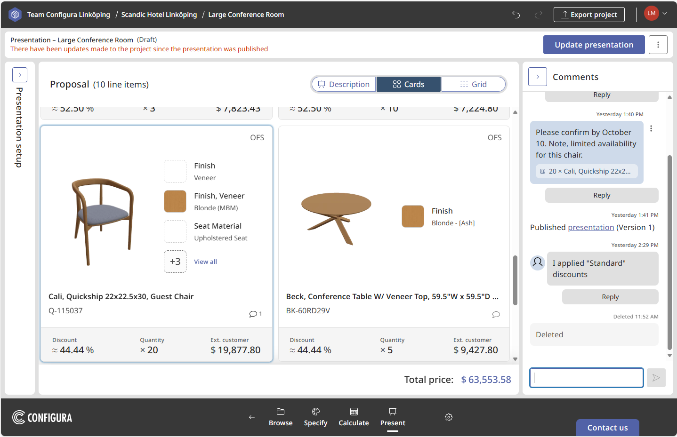The width and height of the screenshot is (677, 437).
Task: Undo the last action
Action: pyautogui.click(x=516, y=15)
